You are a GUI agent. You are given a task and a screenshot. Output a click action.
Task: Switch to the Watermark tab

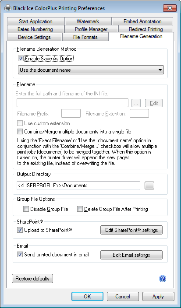pyautogui.click(x=88, y=21)
